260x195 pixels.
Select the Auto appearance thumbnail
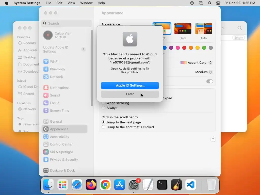point(204,29)
